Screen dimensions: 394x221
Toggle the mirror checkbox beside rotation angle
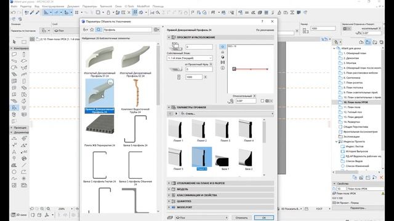coord(262,101)
